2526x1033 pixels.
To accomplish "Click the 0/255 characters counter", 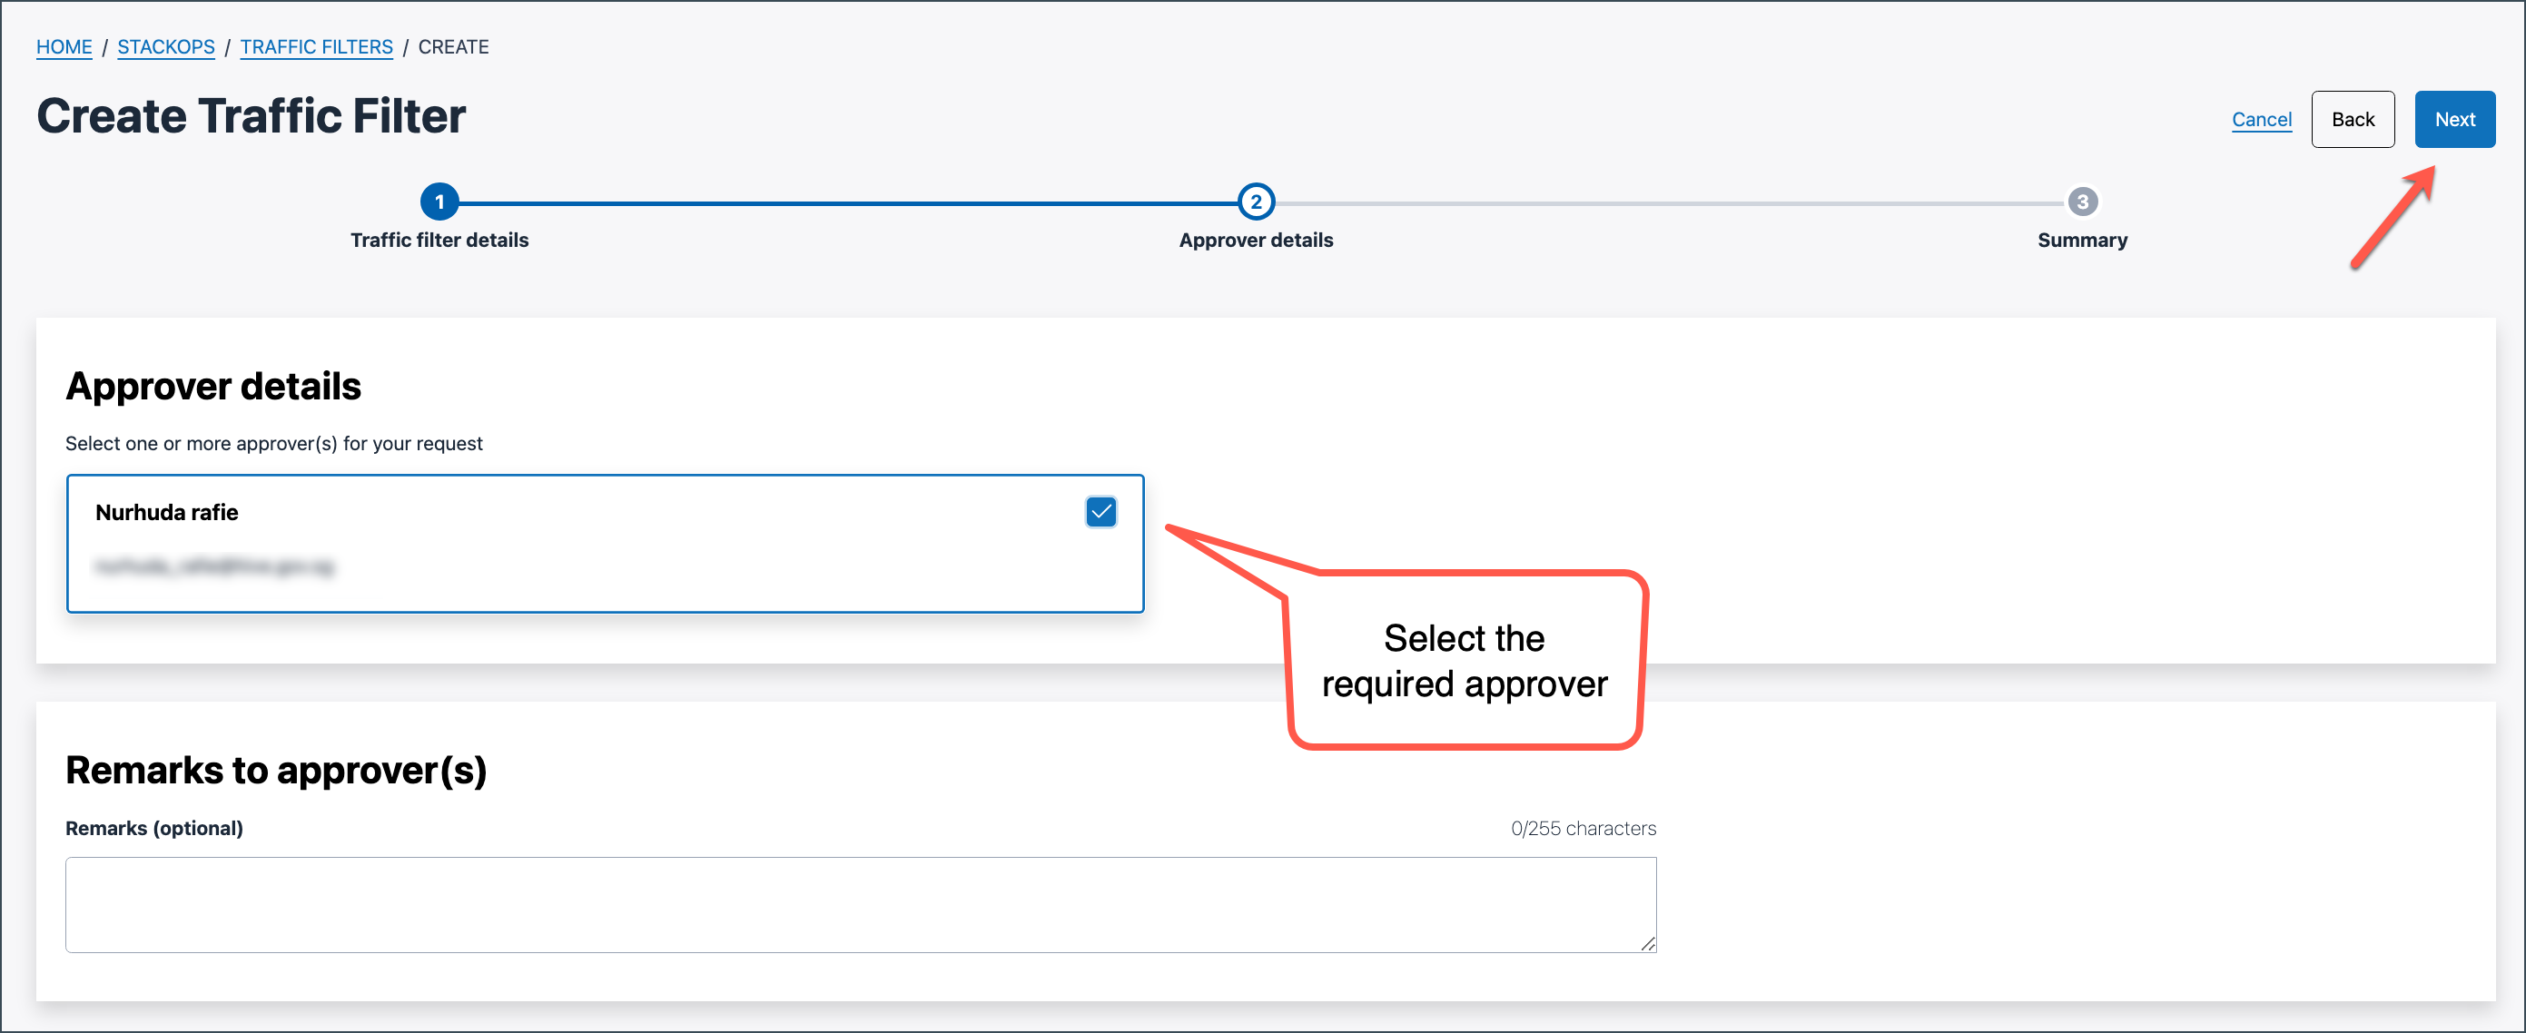I will [1582, 828].
